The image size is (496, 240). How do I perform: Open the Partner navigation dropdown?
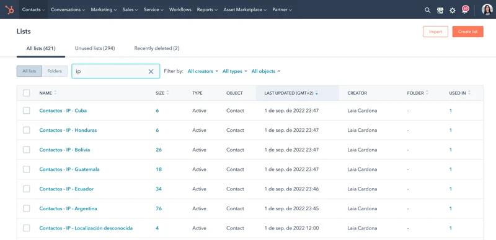tap(282, 10)
